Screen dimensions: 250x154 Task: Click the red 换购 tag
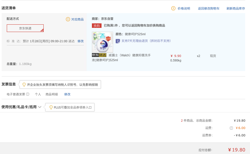pyautogui.click(x=97, y=26)
